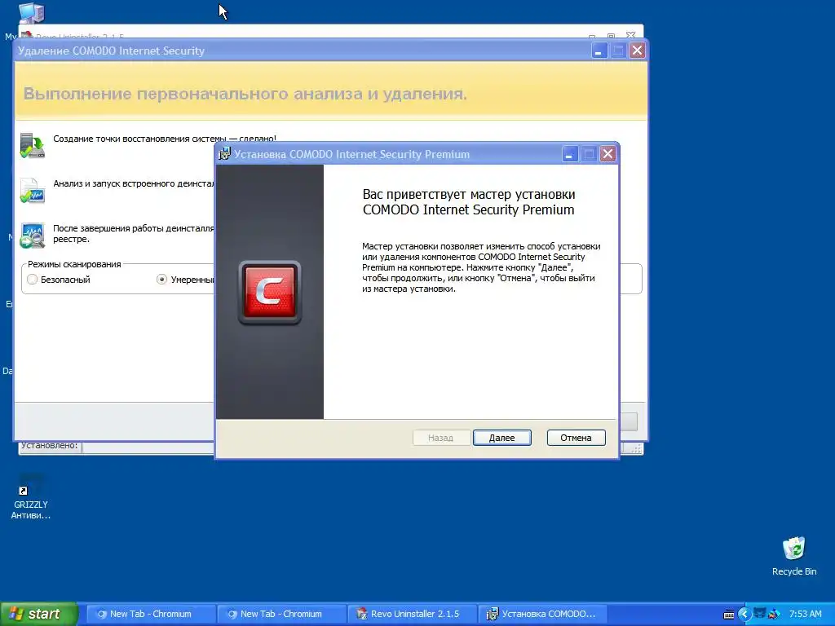Close the Удаление COMODO Internet Security window

(637, 51)
